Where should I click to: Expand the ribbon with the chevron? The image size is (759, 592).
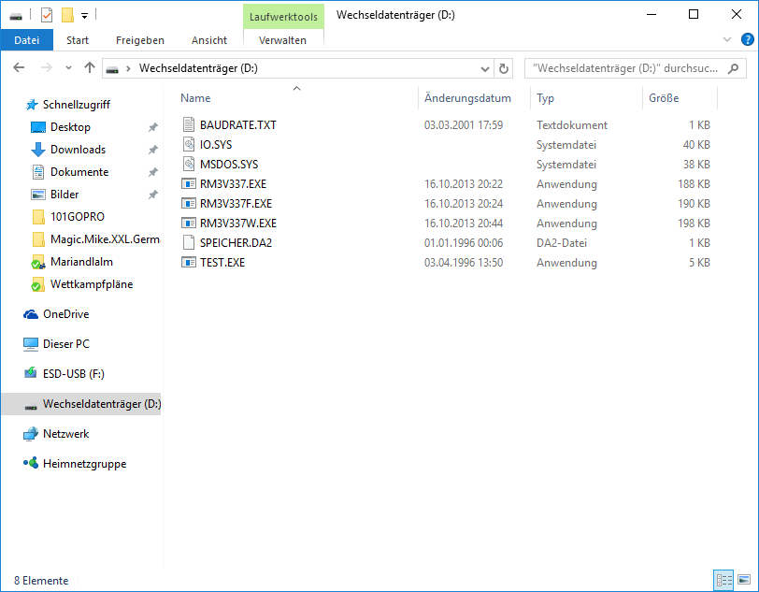(728, 40)
